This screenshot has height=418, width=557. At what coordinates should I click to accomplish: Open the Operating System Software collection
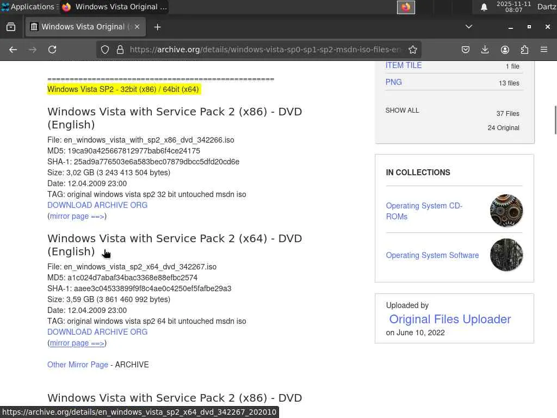click(x=432, y=255)
